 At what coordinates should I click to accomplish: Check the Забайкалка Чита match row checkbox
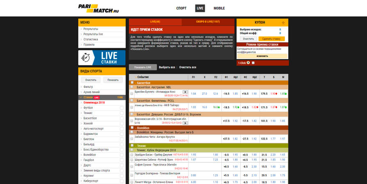[x=132, y=139]
